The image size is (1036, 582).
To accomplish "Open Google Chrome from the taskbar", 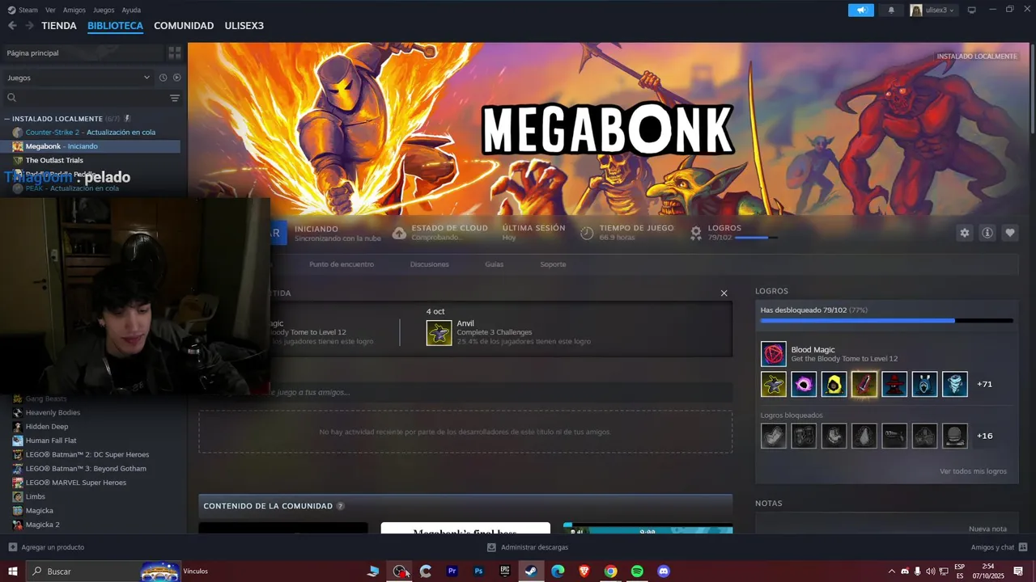I will click(x=610, y=571).
